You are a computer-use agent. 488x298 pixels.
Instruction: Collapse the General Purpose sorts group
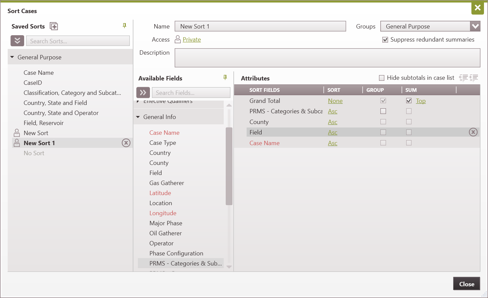pyautogui.click(x=12, y=57)
